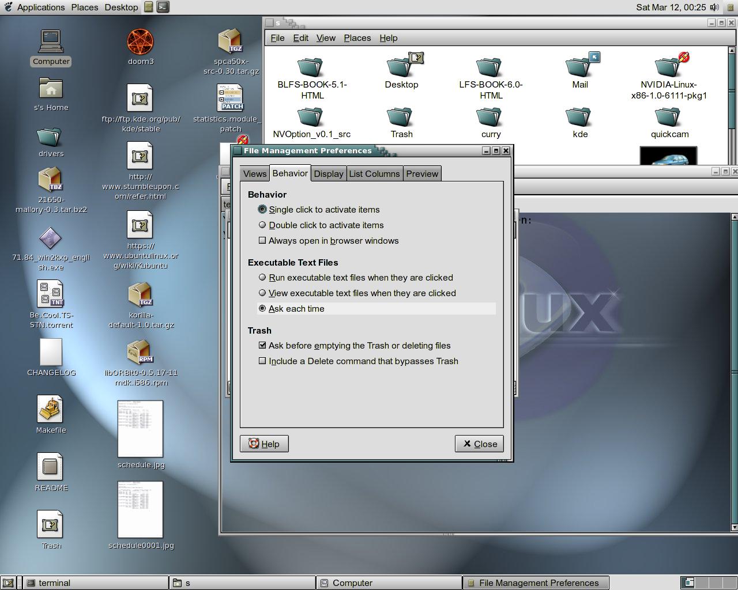Open the kde folder in s window
Image resolution: width=738 pixels, height=590 pixels.
point(579,117)
